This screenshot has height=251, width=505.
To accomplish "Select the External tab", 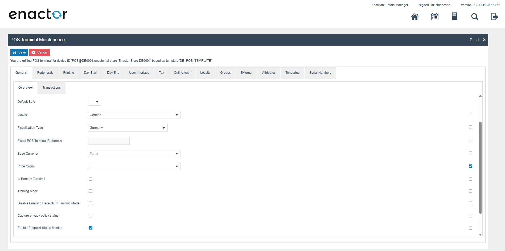I will (x=247, y=73).
